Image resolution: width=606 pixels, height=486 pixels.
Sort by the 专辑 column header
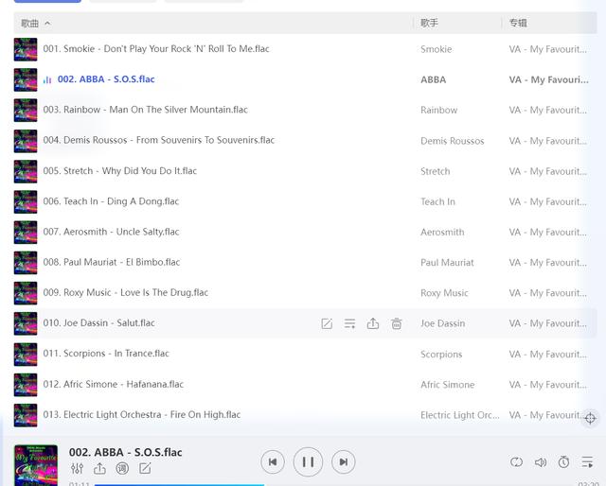coord(518,23)
